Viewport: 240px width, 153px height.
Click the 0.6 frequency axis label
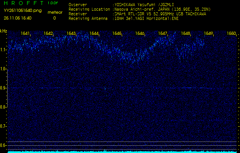pyautogui.click(x=3, y=145)
